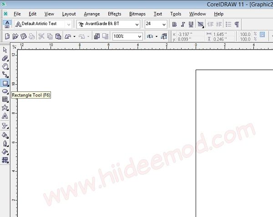Toggle Italic text formatting

tap(182, 25)
